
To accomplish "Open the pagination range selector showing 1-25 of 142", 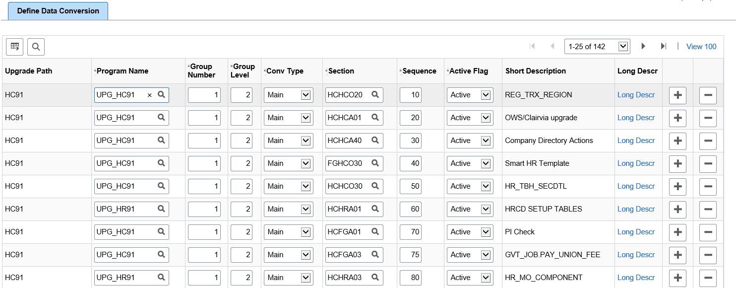I will pos(597,46).
